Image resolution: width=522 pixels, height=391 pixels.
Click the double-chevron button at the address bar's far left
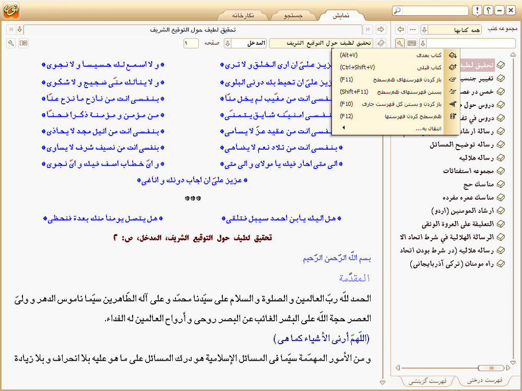[x=11, y=30]
